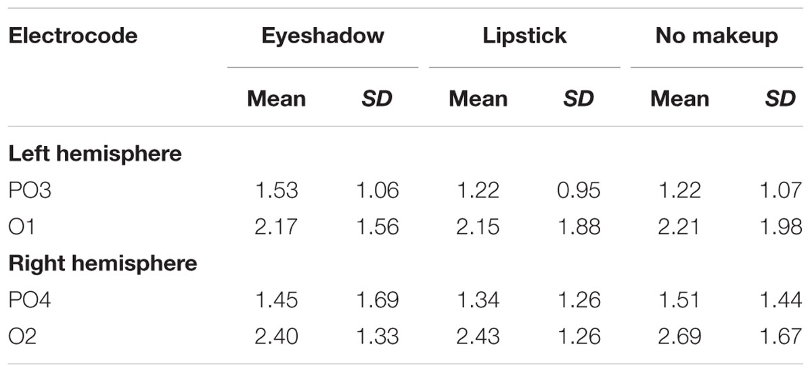Select the No makeup column header

(x=717, y=36)
